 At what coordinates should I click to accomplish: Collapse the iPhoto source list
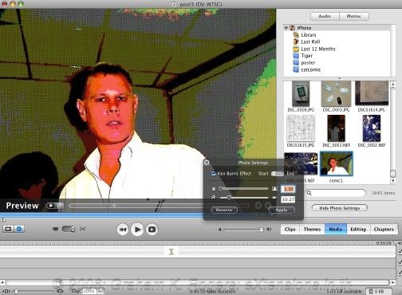[286, 28]
